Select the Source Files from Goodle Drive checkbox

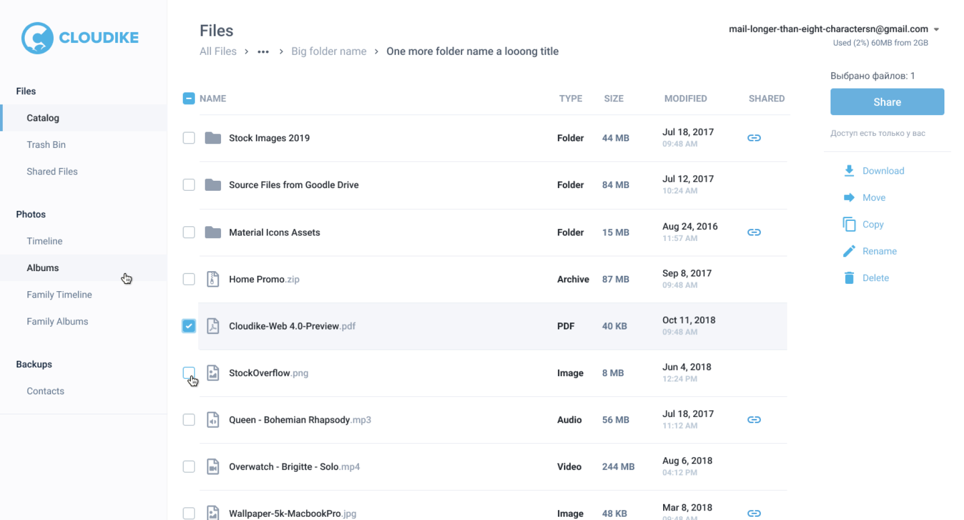pyautogui.click(x=189, y=185)
